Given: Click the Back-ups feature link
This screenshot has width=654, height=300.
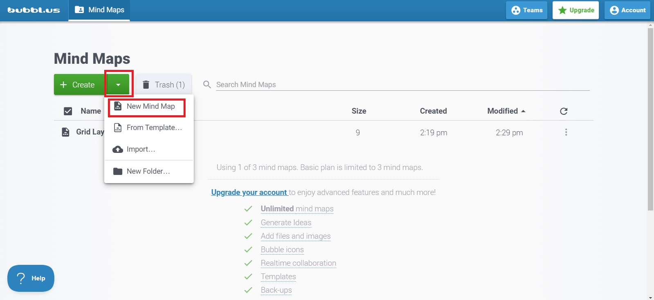Looking at the screenshot, I should click(276, 290).
